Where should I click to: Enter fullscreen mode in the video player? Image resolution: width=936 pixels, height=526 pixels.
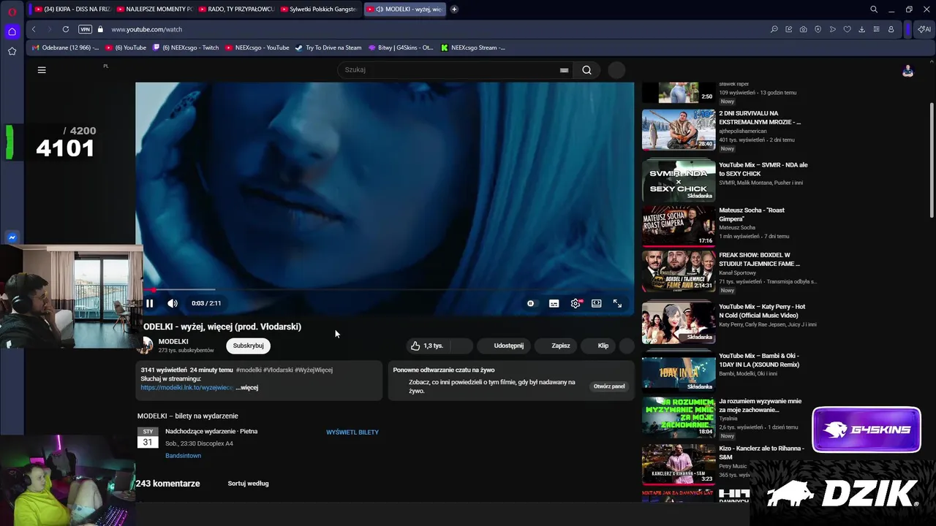click(x=617, y=303)
